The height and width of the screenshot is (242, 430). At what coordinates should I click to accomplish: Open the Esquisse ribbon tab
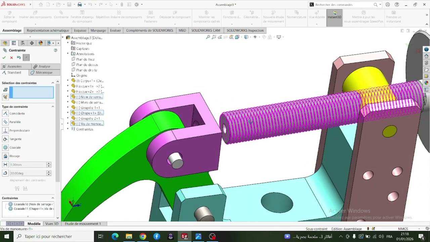point(80,30)
